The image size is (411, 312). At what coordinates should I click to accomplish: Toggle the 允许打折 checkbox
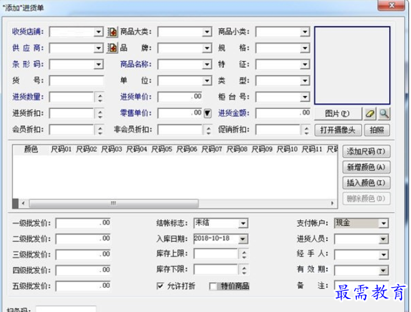tap(160, 286)
